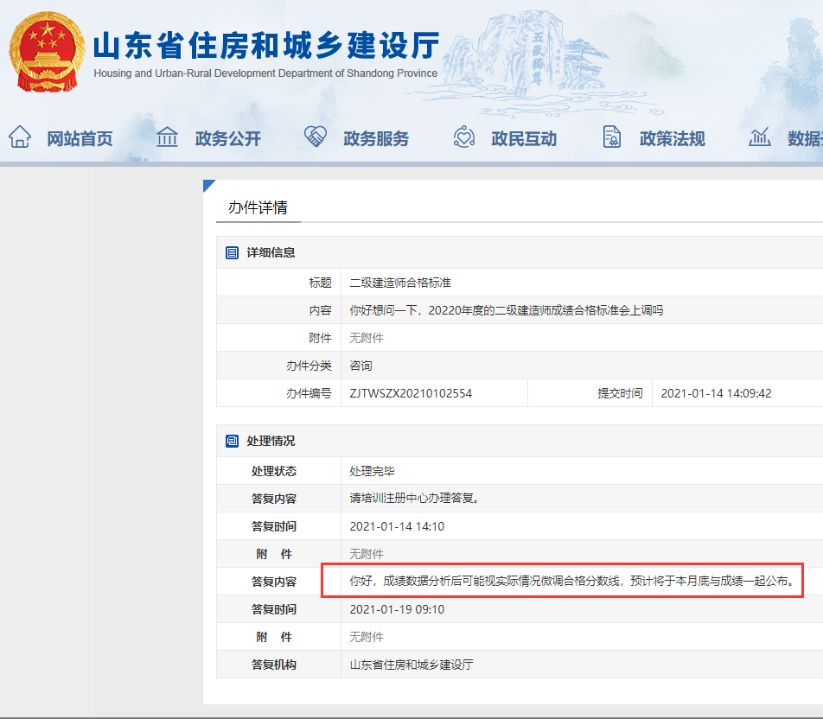The height and width of the screenshot is (719, 823).
Task: Click the government building icon beside 政务公开
Action: [167, 136]
